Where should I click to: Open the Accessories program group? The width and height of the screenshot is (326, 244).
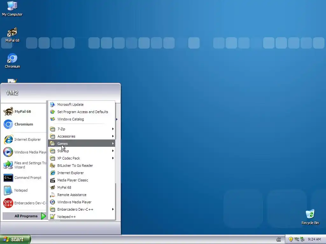coord(82,136)
